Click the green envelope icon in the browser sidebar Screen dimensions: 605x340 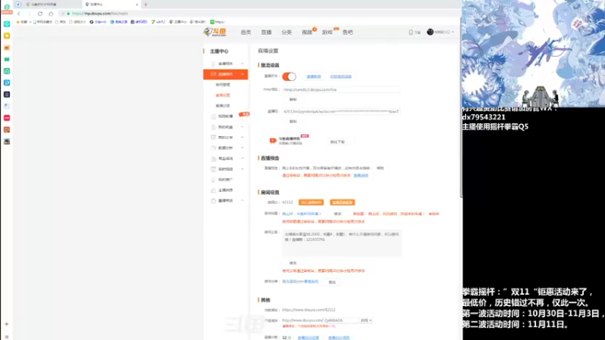tap(7, 60)
